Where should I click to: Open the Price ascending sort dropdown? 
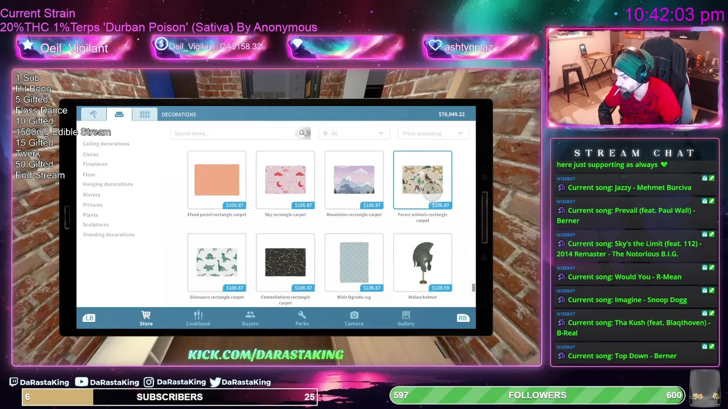click(433, 133)
